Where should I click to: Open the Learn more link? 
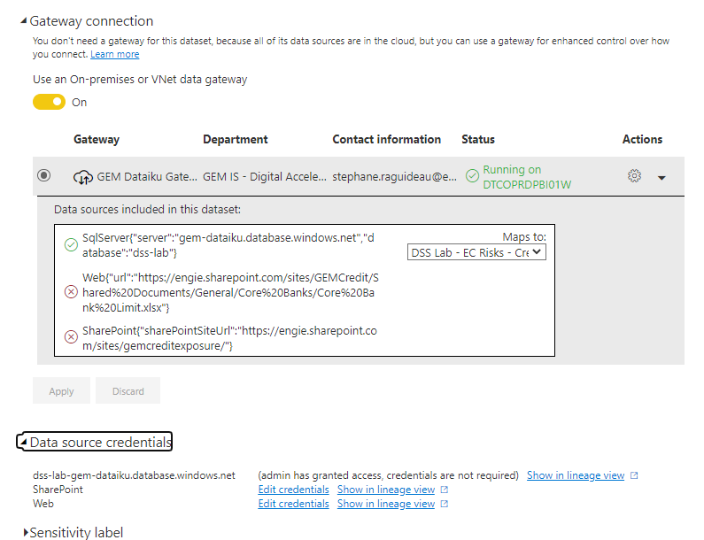[x=114, y=54]
